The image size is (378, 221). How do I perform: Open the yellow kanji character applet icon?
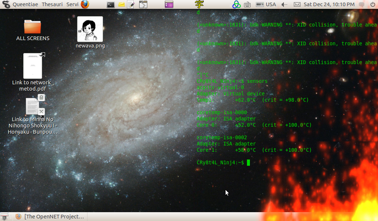(199, 4)
